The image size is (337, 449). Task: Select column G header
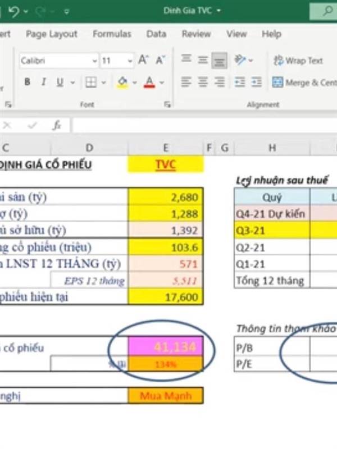[x=225, y=148]
